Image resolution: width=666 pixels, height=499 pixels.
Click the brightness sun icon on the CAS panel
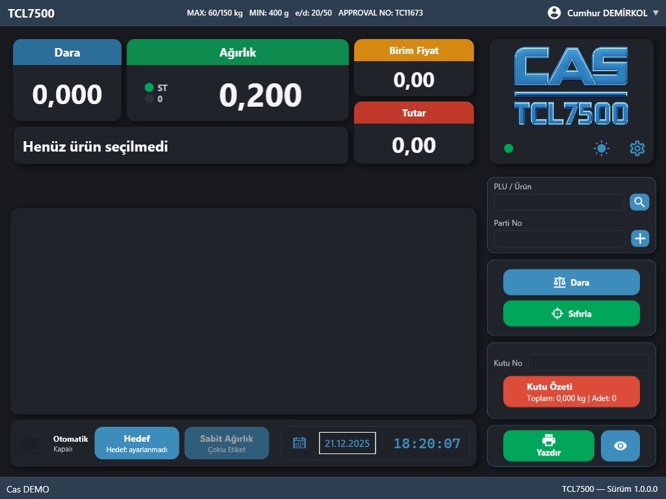601,148
